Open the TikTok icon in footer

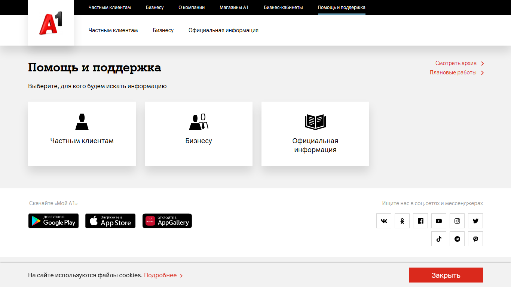439,239
